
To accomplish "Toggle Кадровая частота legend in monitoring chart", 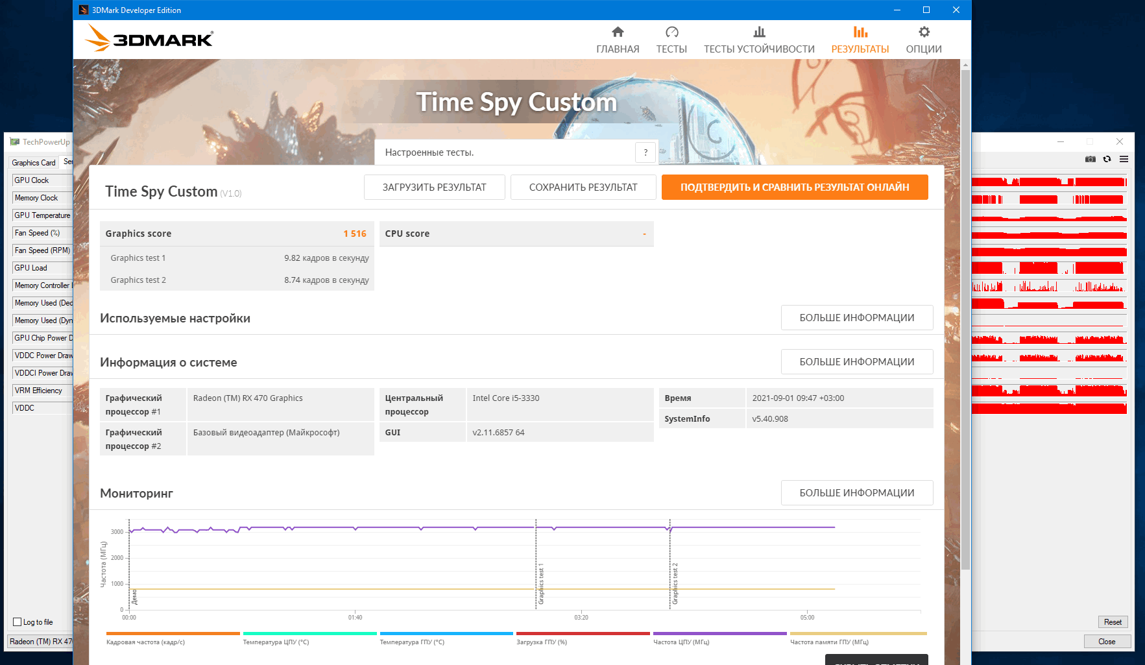I will click(x=173, y=638).
